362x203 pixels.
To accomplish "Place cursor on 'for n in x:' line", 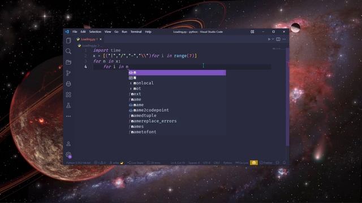I will pos(107,61).
